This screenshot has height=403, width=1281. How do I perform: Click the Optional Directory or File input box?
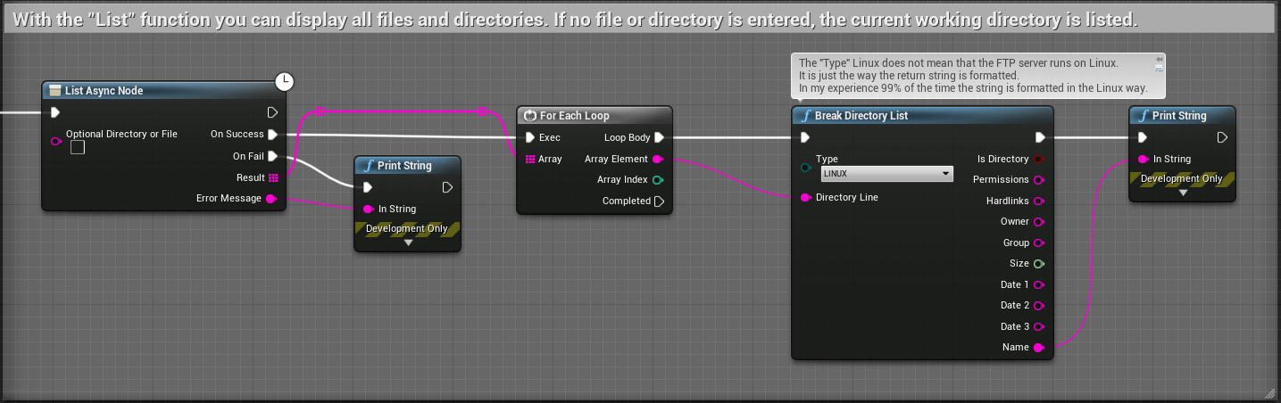78,147
